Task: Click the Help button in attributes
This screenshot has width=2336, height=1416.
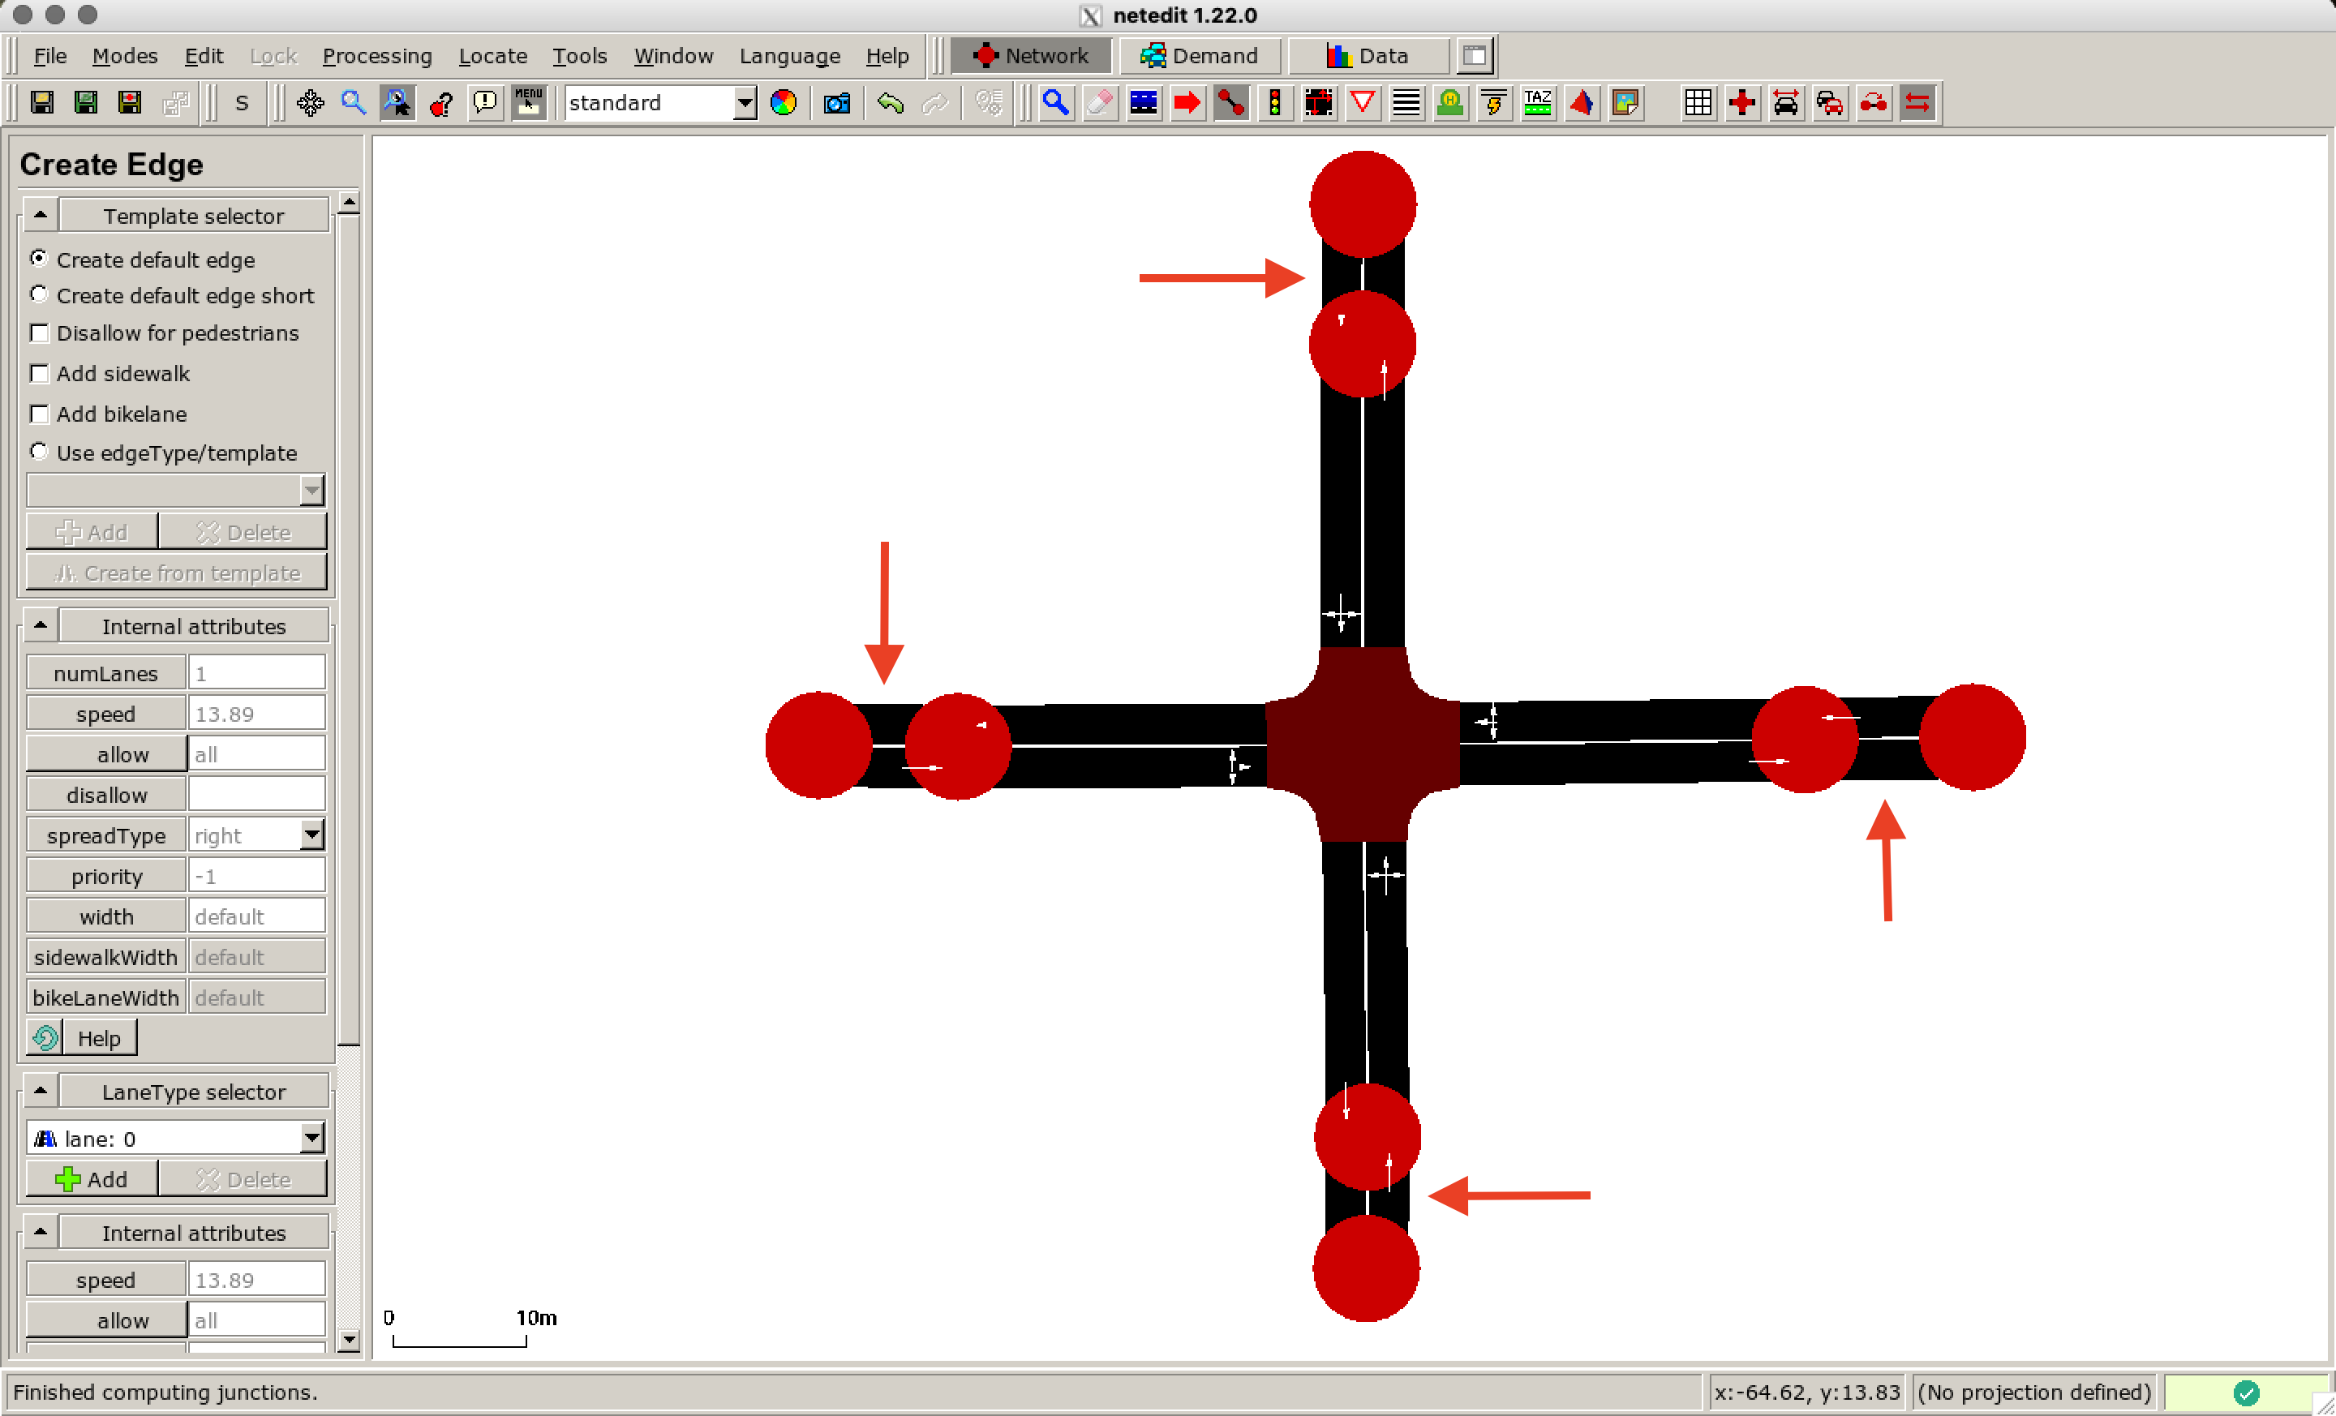Action: click(97, 1038)
